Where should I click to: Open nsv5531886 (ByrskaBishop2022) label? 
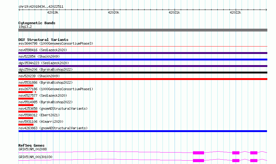(x=46, y=82)
